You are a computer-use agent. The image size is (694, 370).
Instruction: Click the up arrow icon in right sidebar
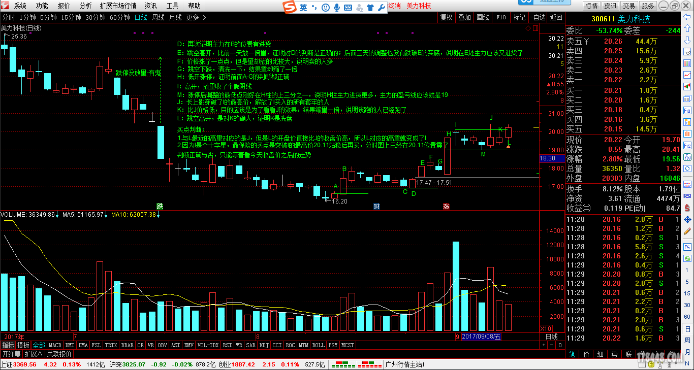687,28
